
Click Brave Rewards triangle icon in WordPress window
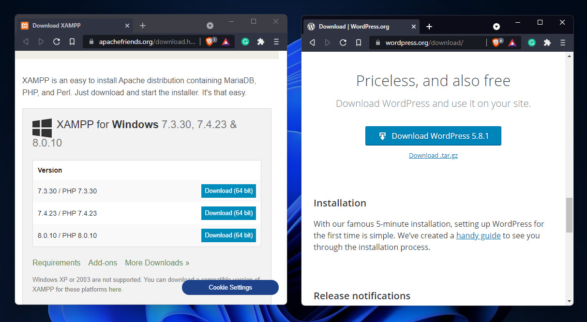(512, 43)
